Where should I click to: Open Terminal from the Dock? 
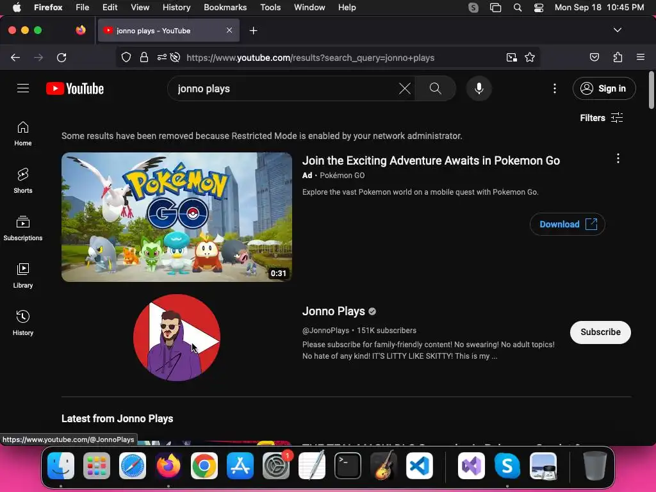click(348, 466)
